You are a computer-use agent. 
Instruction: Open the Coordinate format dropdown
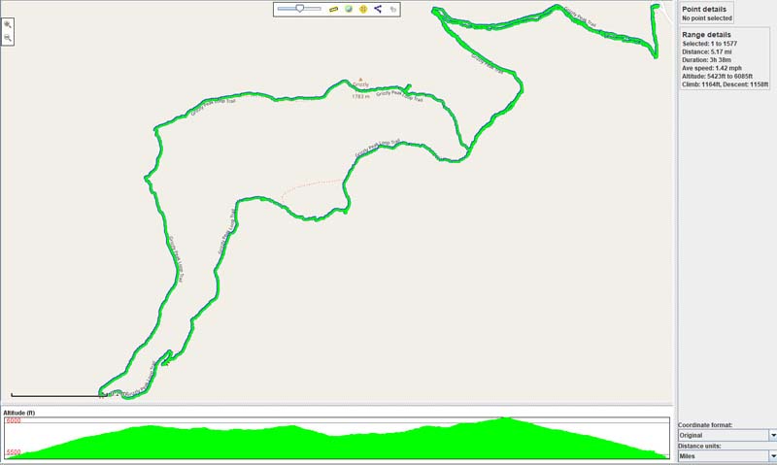[x=772, y=435]
